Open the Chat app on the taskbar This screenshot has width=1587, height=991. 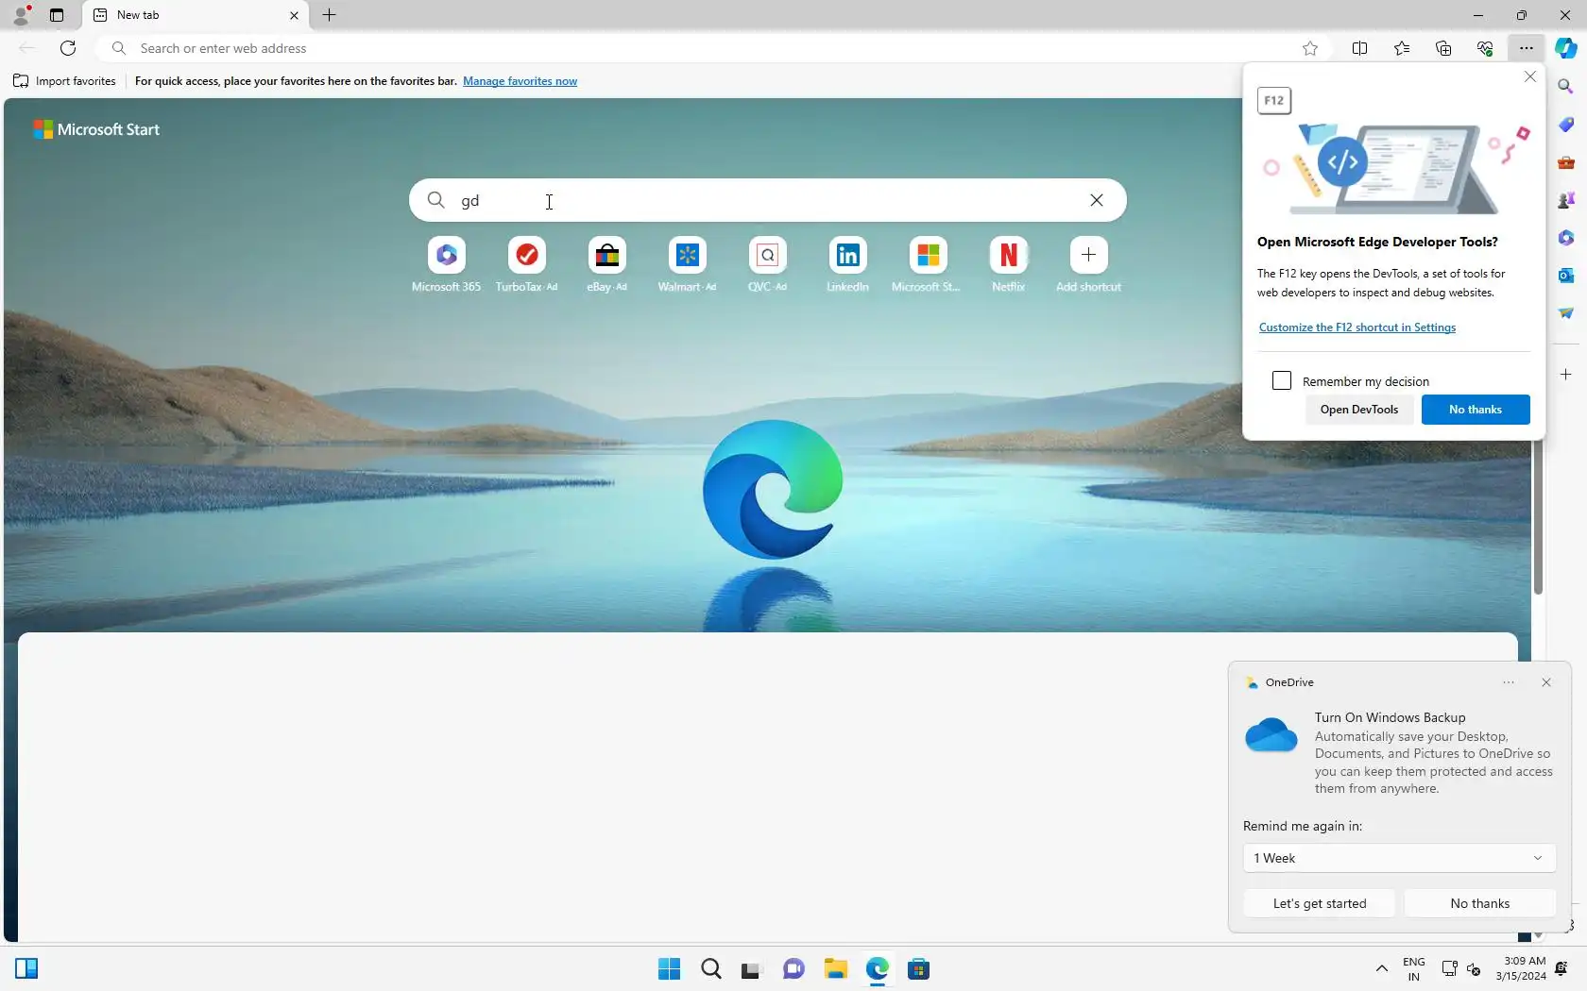pos(793,968)
